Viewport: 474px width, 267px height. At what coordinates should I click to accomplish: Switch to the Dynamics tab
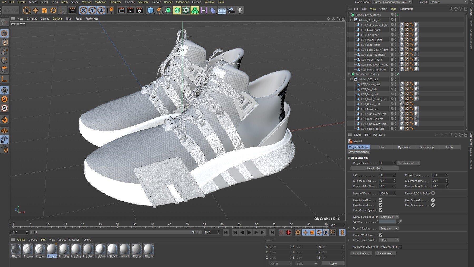coord(404,147)
